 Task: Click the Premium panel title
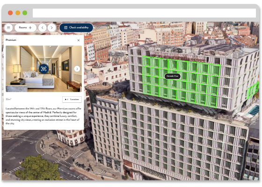[x=11, y=40]
